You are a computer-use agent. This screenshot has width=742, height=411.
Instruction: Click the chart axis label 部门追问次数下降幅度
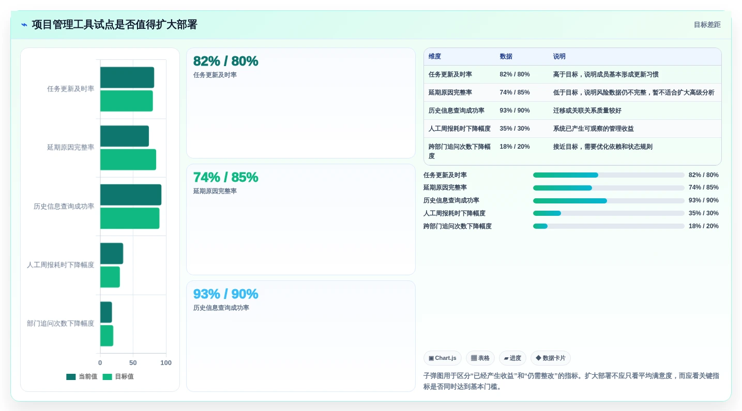60,324
